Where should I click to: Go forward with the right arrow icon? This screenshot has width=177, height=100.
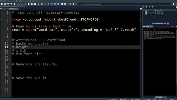[x=80, y=4]
